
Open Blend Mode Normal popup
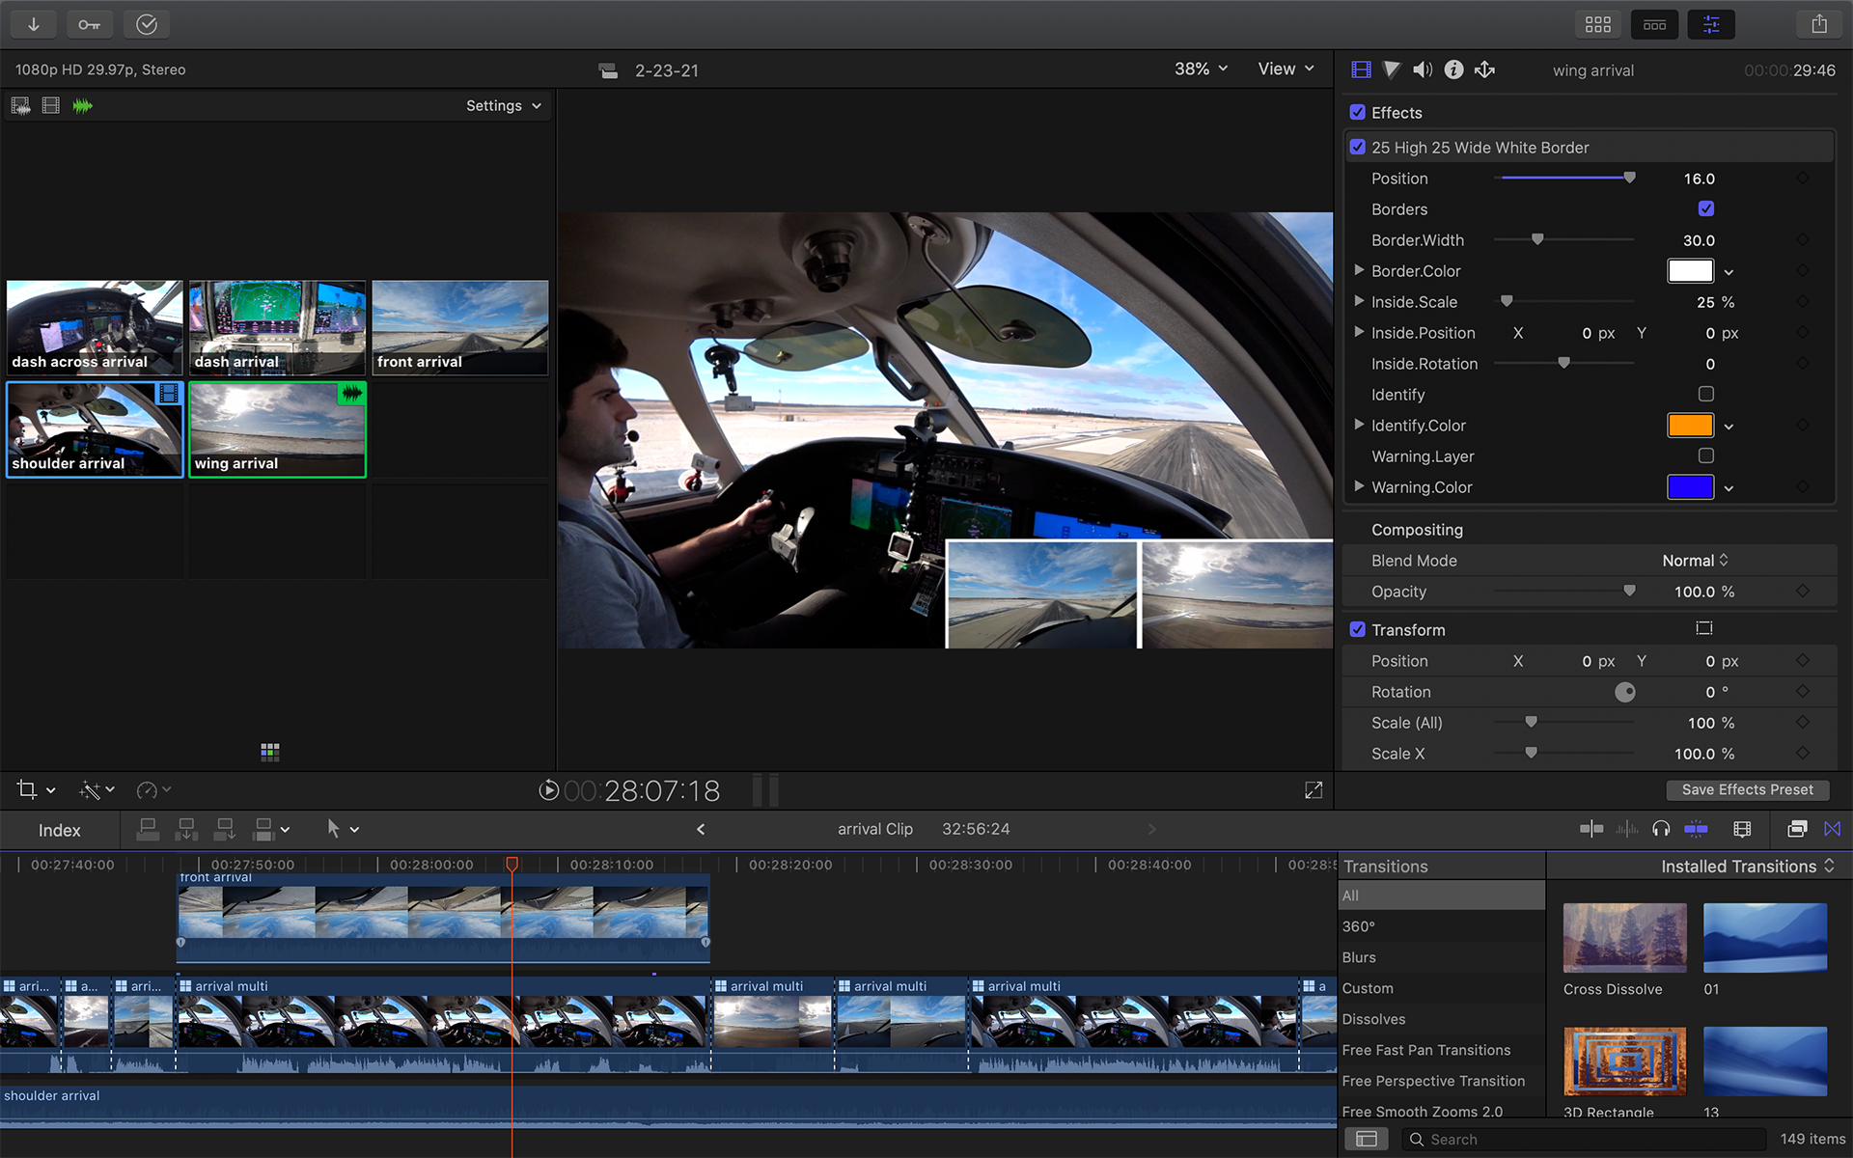(1695, 561)
